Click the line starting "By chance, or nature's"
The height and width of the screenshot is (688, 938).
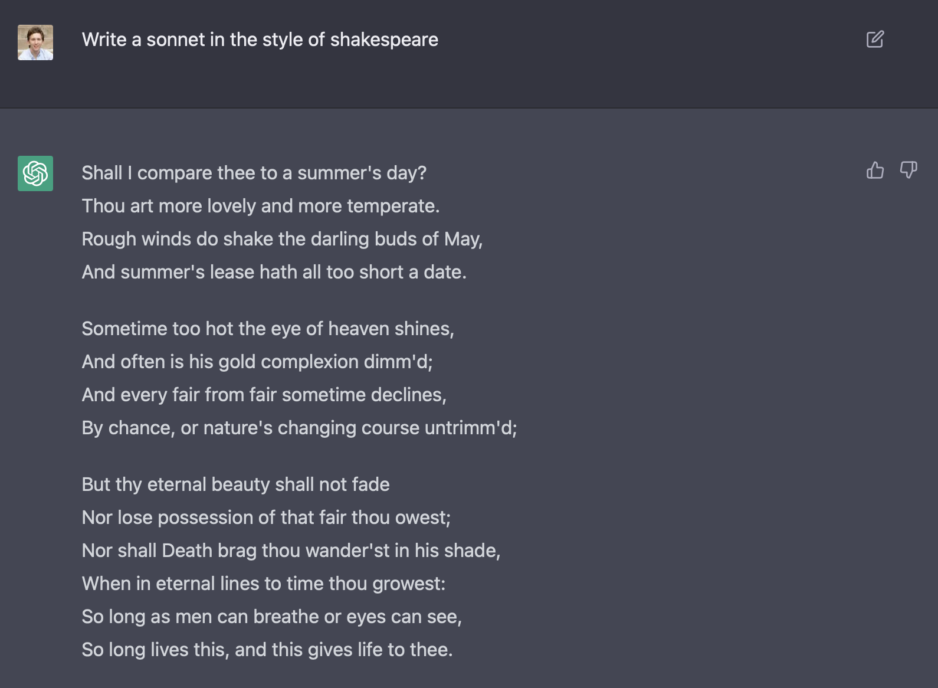(299, 428)
